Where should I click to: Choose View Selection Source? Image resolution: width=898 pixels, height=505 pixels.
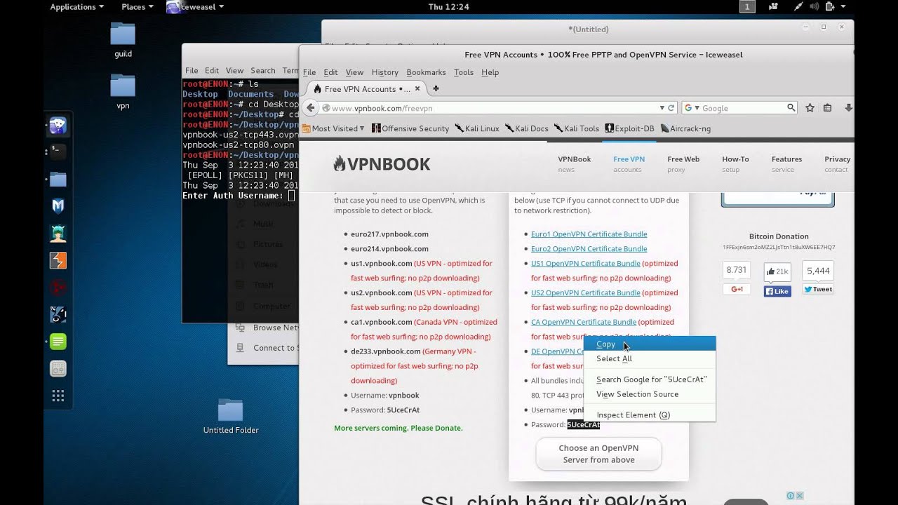650,394
